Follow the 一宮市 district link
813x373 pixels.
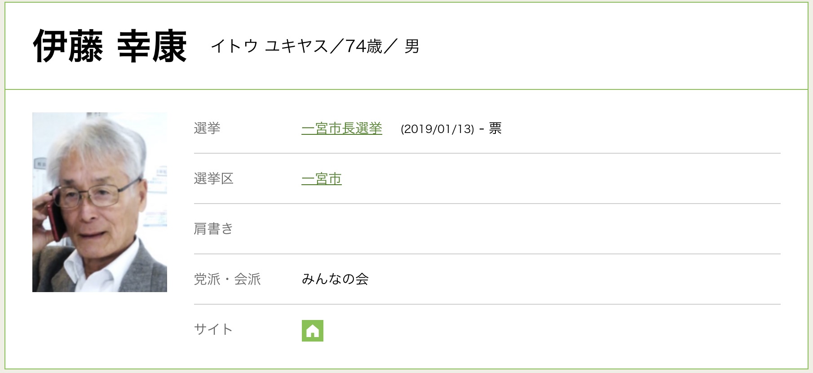point(321,179)
